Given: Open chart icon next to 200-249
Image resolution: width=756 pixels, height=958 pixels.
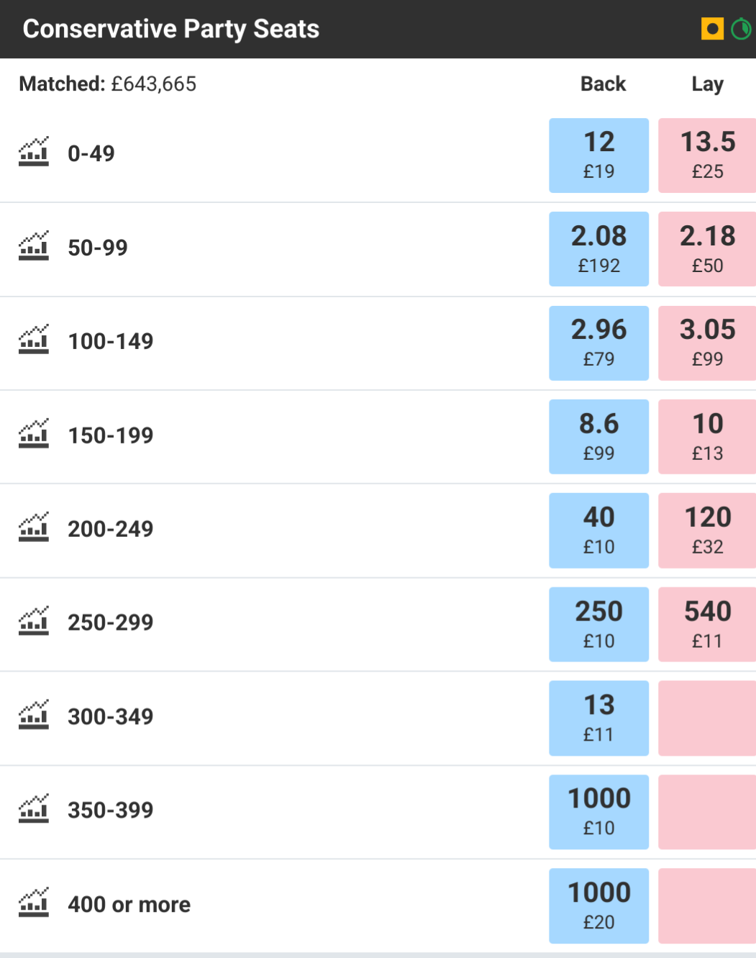Looking at the screenshot, I should pos(34,528).
